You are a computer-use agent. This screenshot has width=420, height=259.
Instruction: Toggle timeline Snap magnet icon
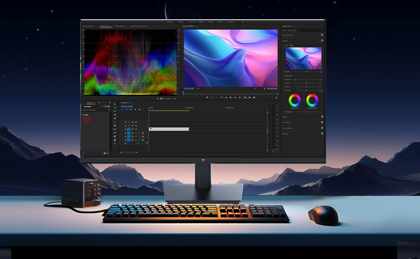[126, 109]
